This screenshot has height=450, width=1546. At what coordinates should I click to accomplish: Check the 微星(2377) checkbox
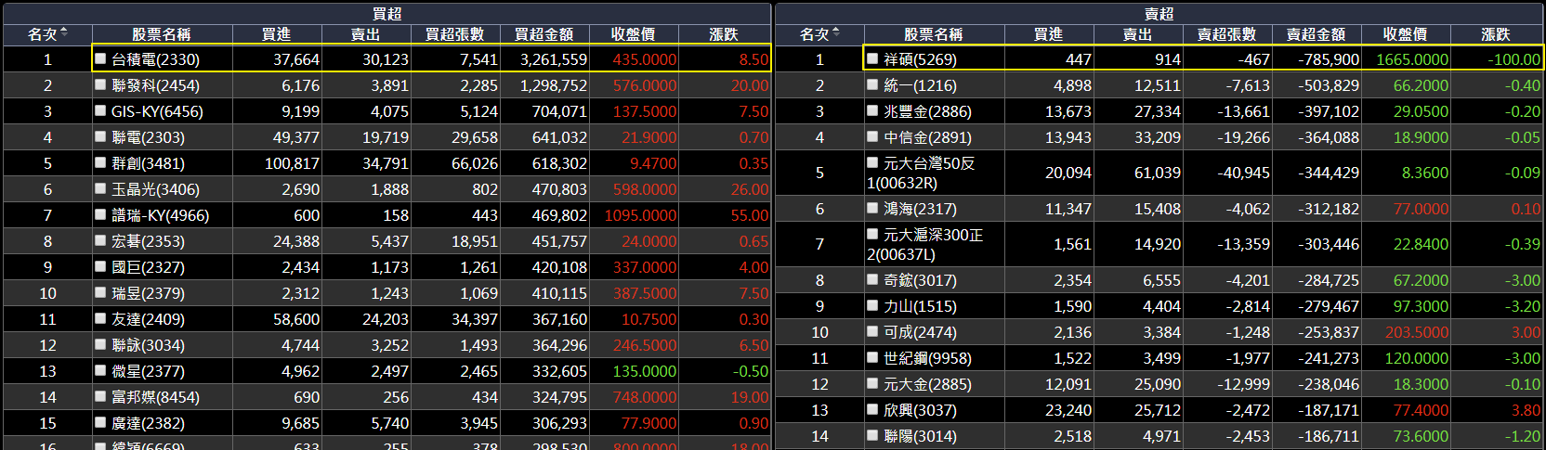100,370
